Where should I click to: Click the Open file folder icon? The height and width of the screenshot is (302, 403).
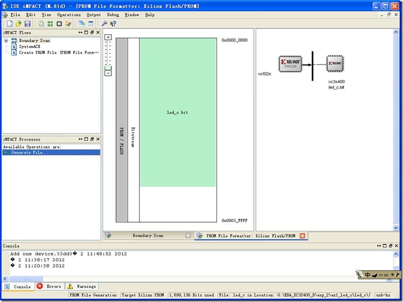[x=19, y=24]
